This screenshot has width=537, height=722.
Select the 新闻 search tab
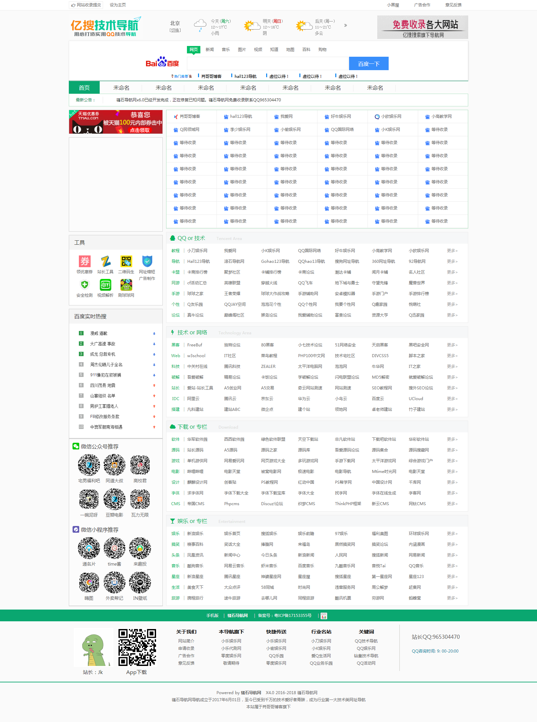click(x=210, y=50)
